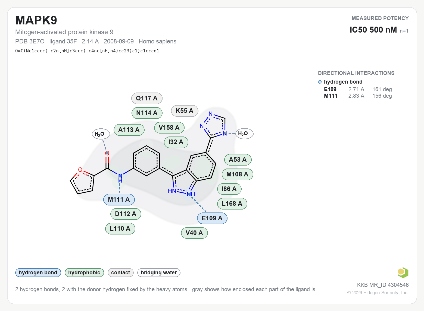Viewport: 424px width, 311px height.
Task: Select the Q117 A residue label
Action: pos(147,98)
